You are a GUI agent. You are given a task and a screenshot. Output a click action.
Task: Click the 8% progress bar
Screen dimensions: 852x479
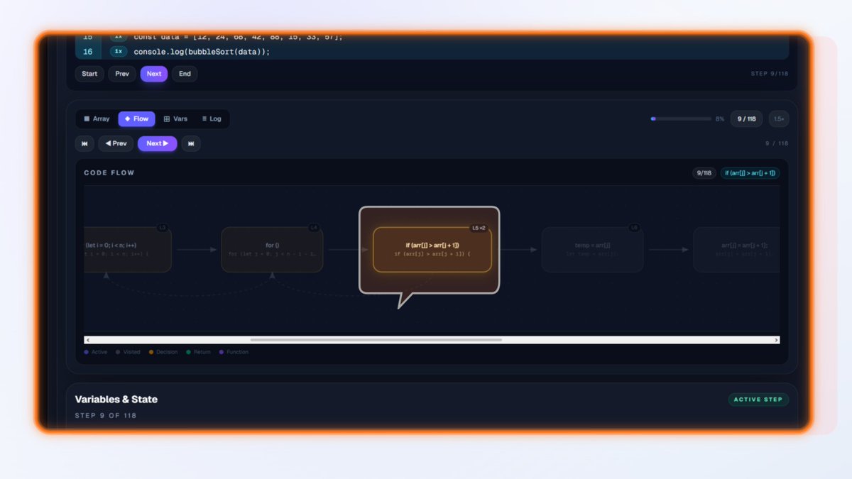coord(680,119)
